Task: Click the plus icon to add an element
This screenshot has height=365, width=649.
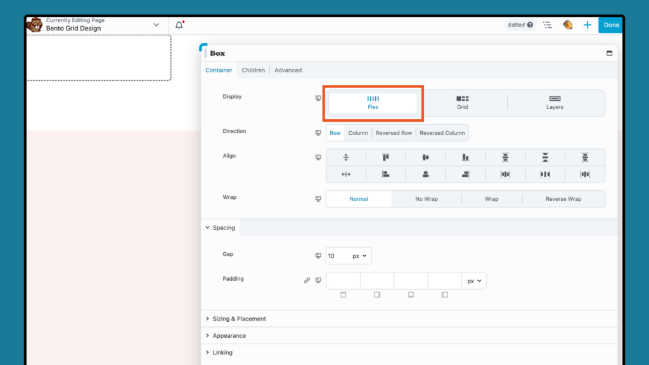Action: pos(587,25)
